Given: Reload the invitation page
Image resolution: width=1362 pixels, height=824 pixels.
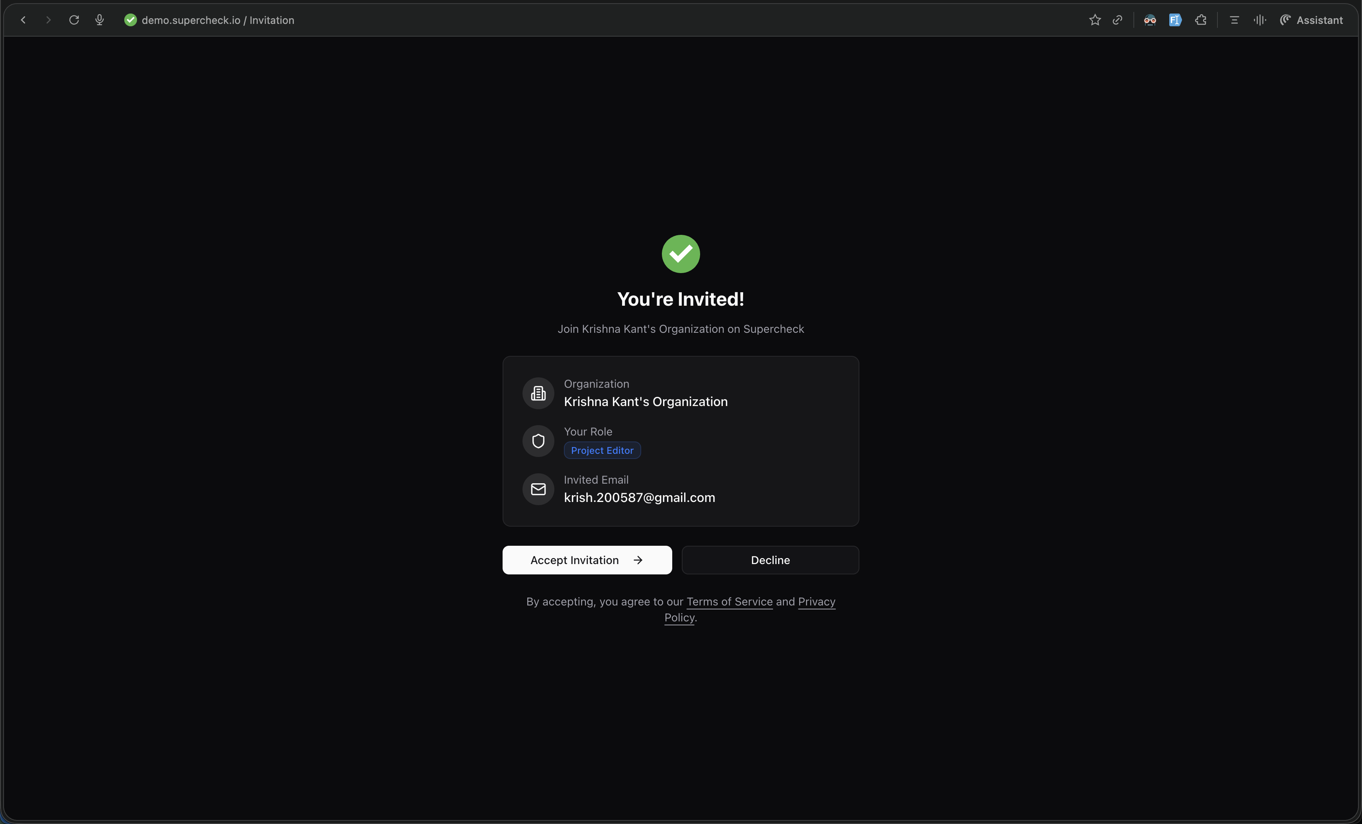Looking at the screenshot, I should [x=74, y=20].
